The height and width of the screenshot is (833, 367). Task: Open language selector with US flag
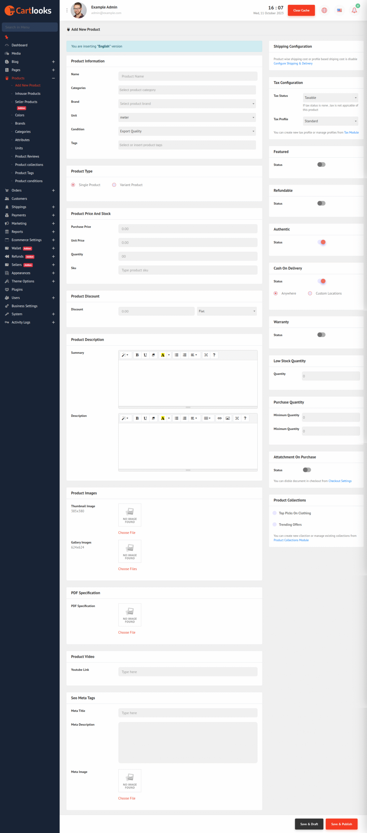[x=339, y=10]
